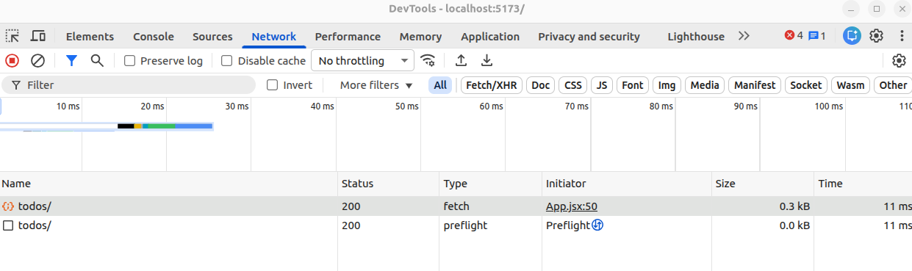Open the Application tab
The image size is (912, 271).
tap(490, 37)
